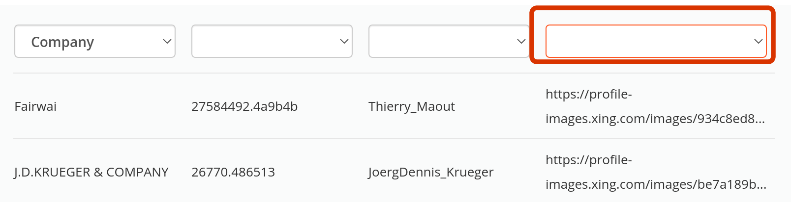Click the "Company" label inside the first dropdown
The image size is (791, 202).
pos(62,42)
